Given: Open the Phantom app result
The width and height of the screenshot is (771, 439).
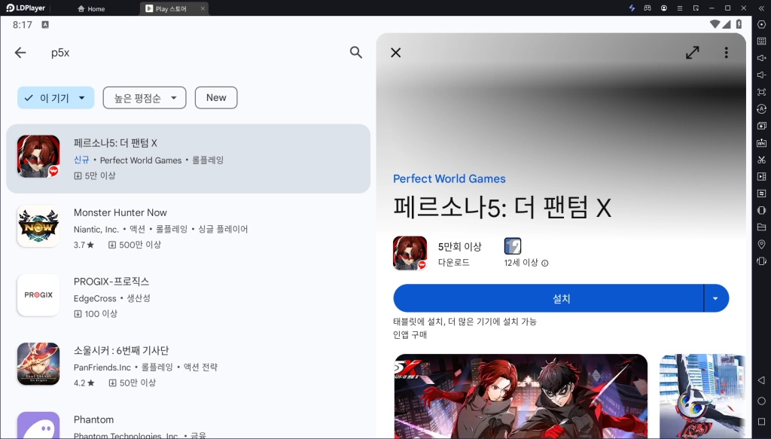Looking at the screenshot, I should tap(187, 422).
